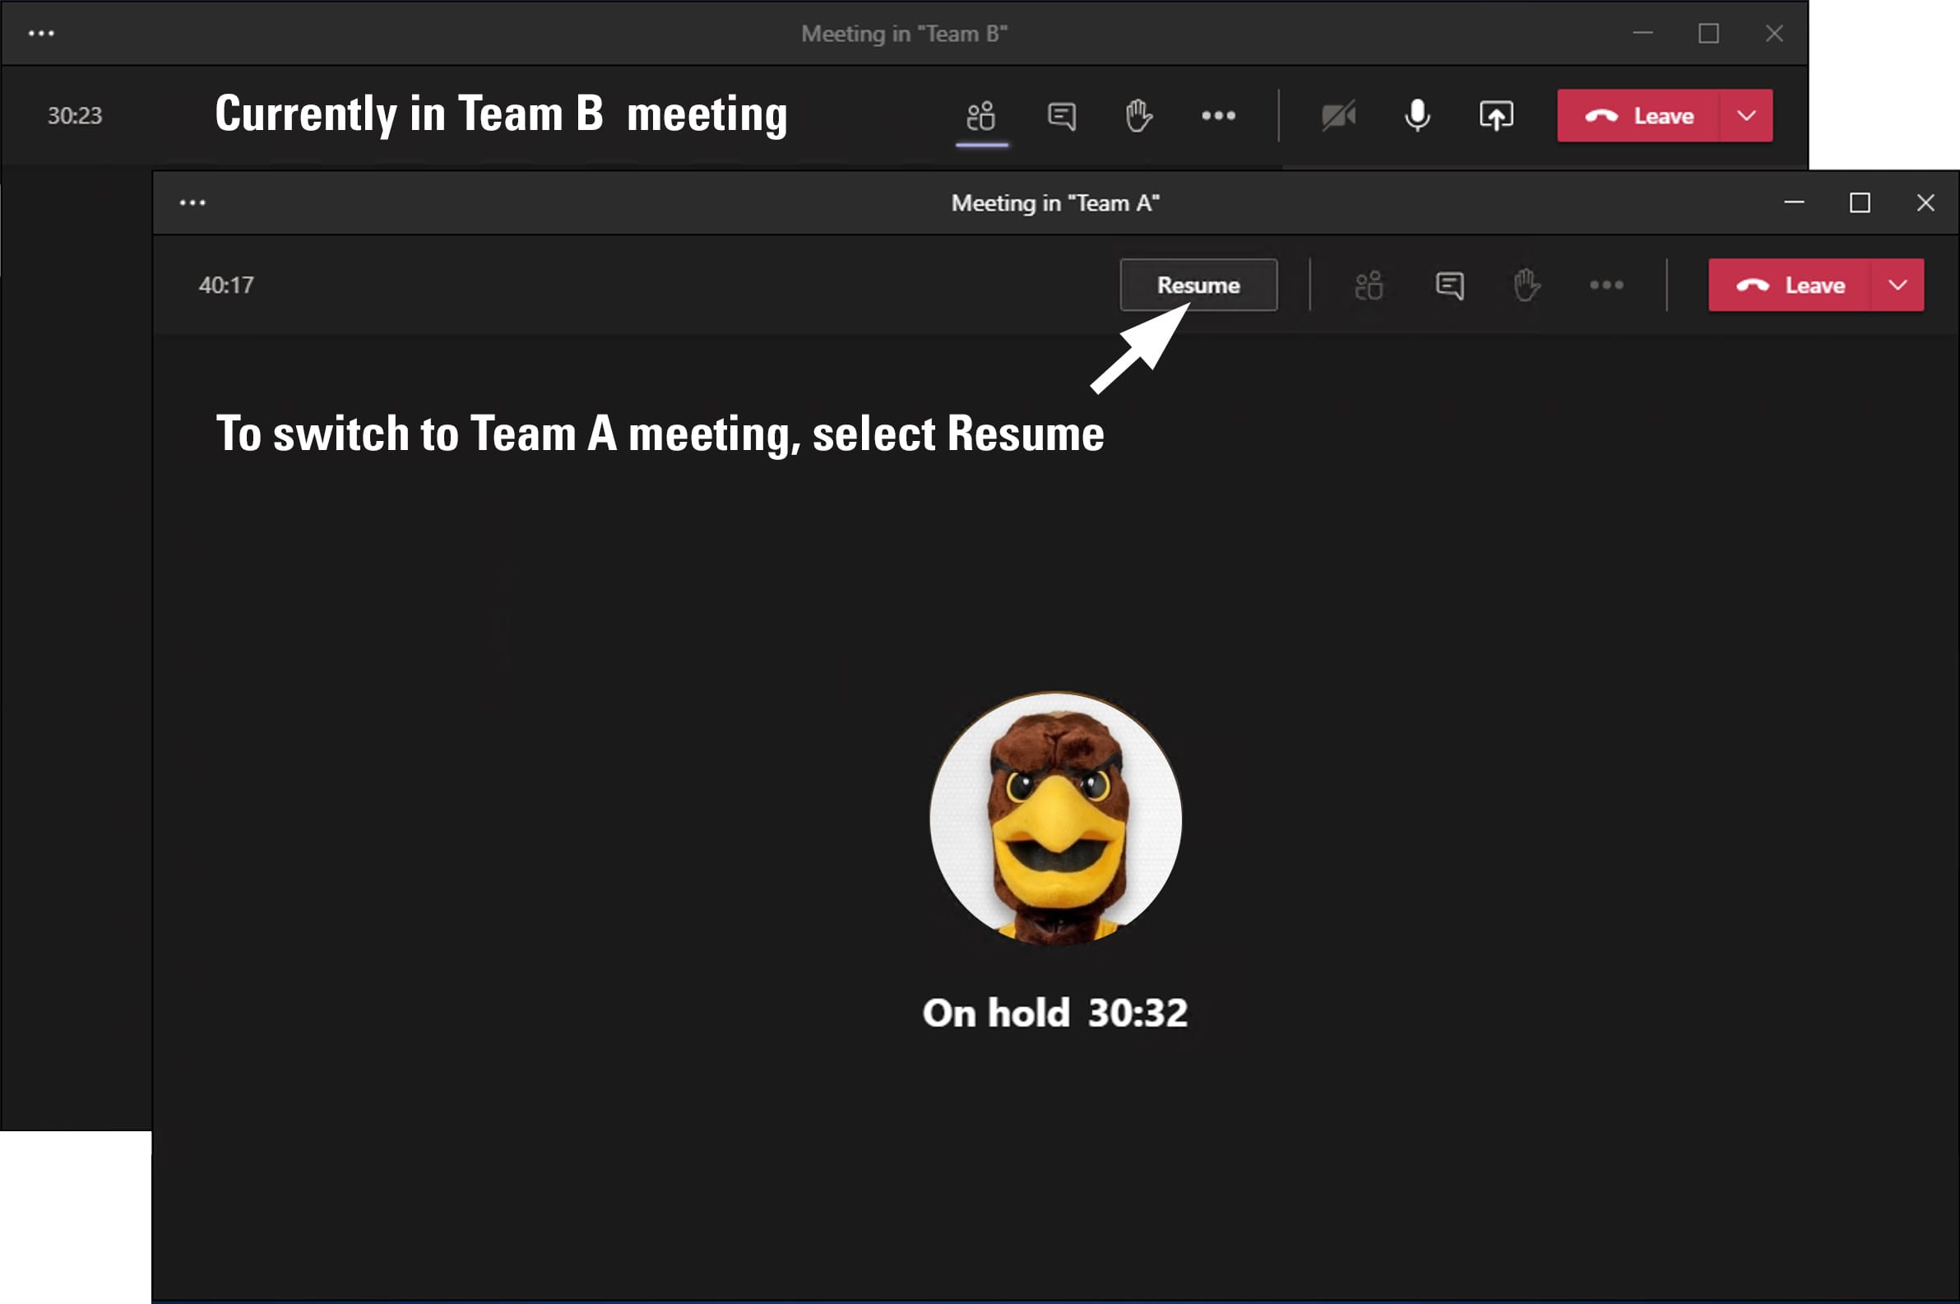This screenshot has height=1304, width=1960.
Task: Raise hand in Team B meeting
Action: (x=1138, y=116)
